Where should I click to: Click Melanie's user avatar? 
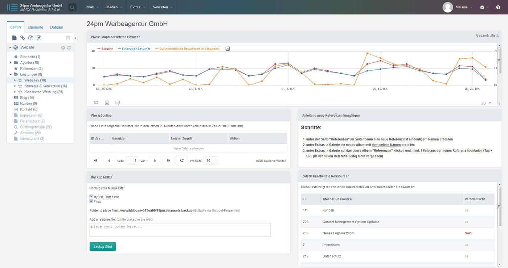[448, 7]
